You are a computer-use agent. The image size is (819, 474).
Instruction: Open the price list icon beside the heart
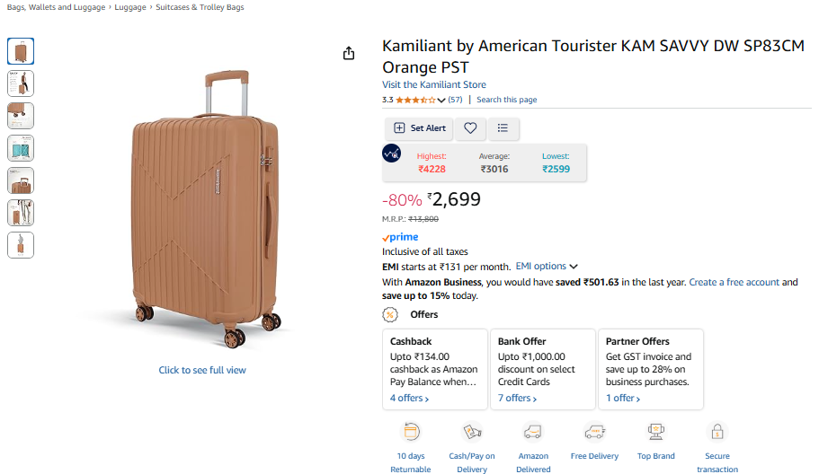tap(503, 128)
